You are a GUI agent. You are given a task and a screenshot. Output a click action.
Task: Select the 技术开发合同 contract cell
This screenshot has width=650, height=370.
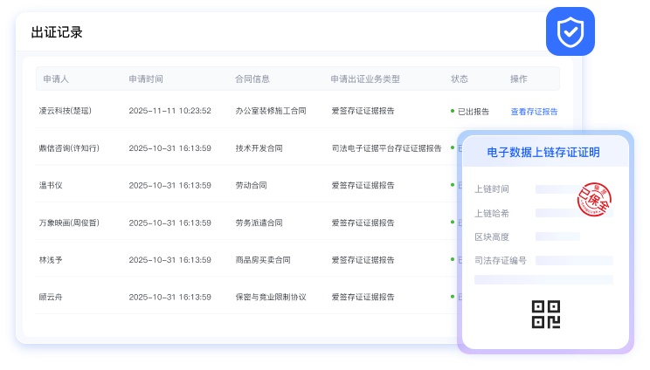[259, 148]
